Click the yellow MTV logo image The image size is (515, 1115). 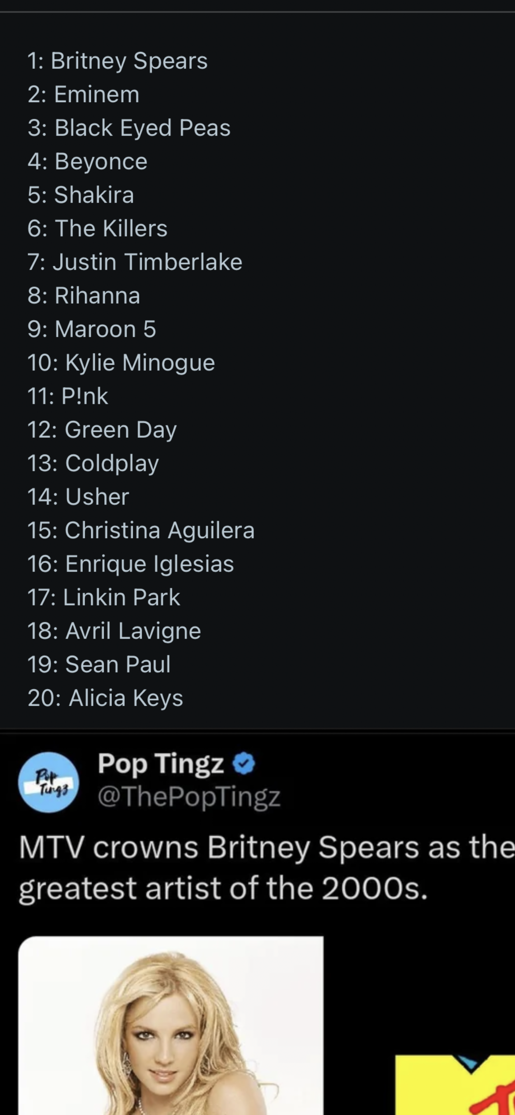click(x=455, y=1085)
